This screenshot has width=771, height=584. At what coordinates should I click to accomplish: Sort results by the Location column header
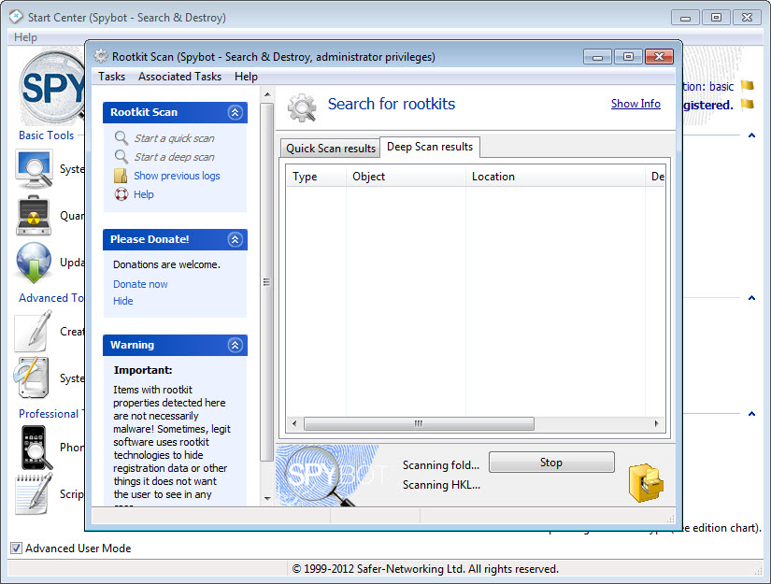point(555,177)
